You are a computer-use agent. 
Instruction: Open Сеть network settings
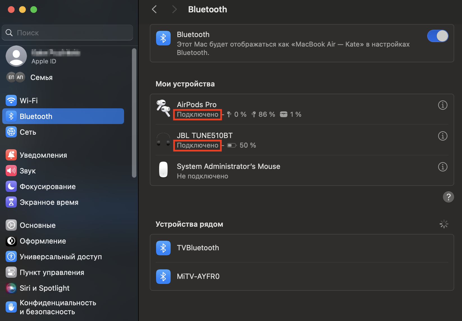(63, 132)
